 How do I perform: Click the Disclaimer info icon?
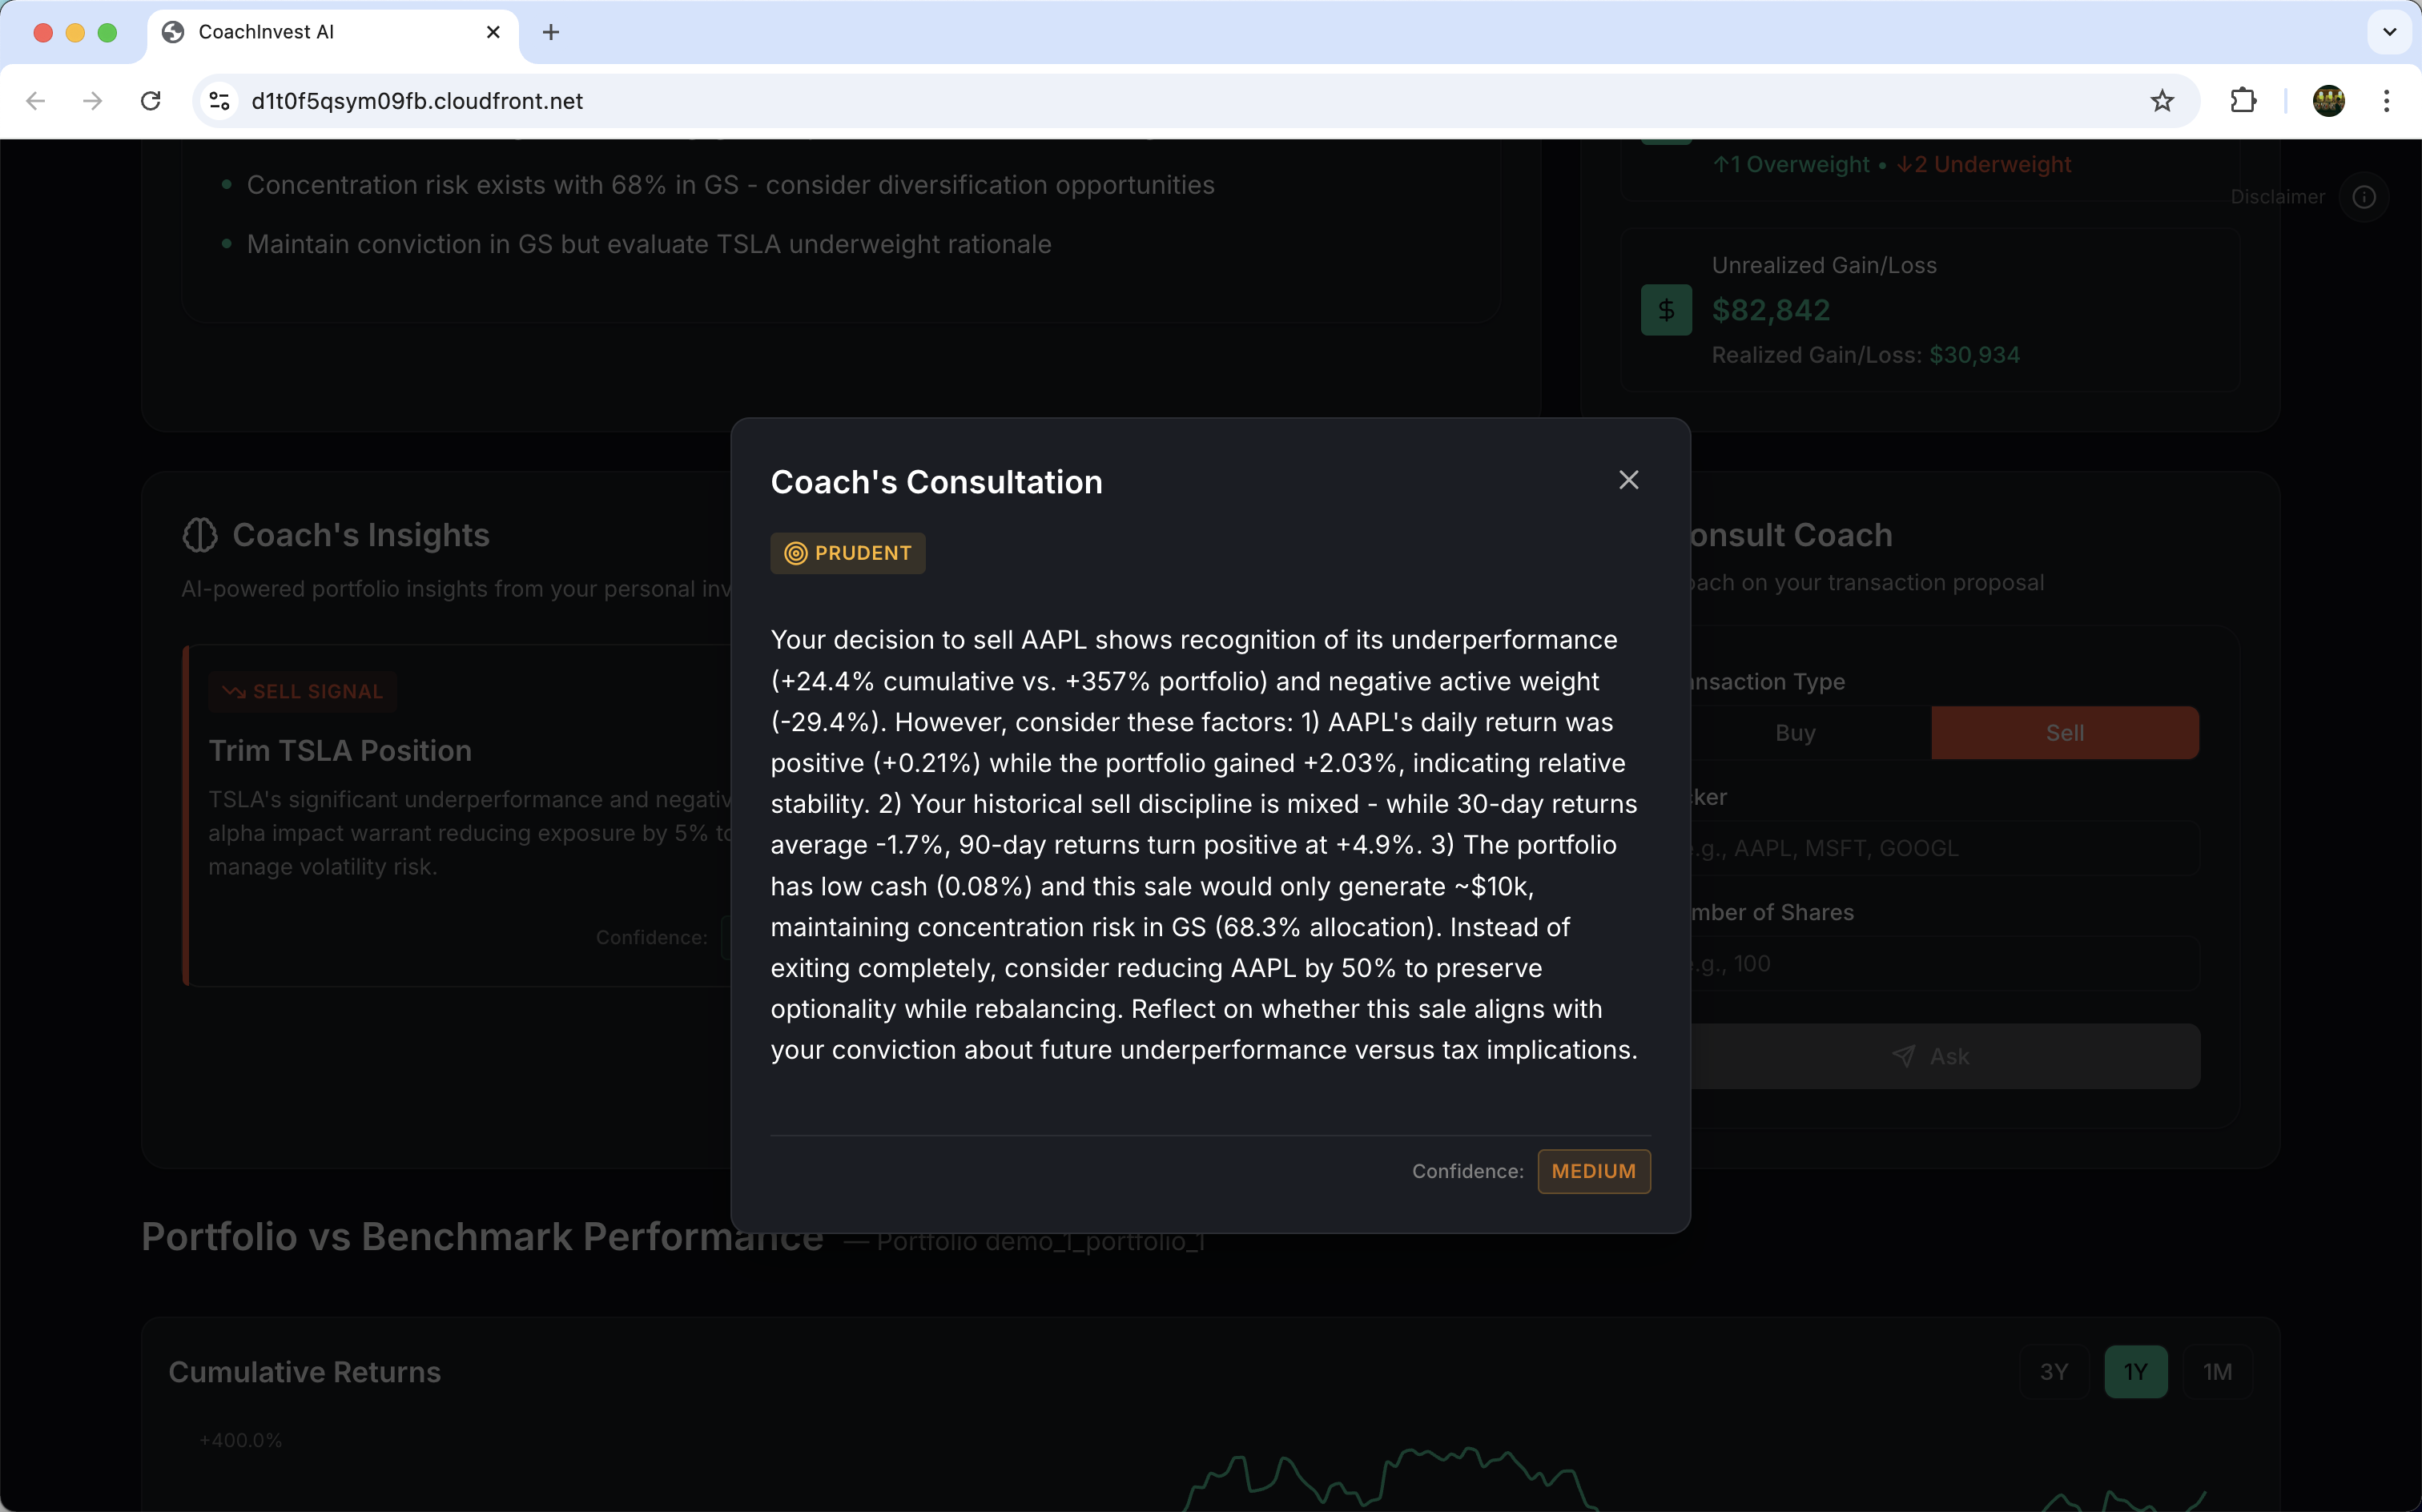(x=2364, y=197)
